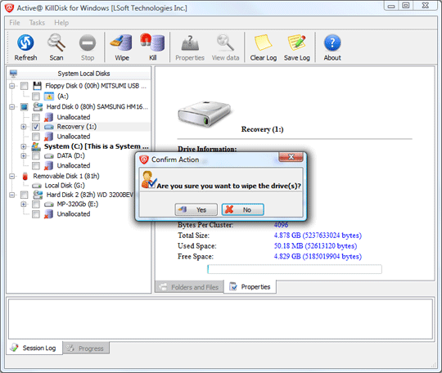This screenshot has width=442, height=373.
Task: Check the first Unallocated checkbox under Hard Disk 0
Action: click(x=36, y=117)
